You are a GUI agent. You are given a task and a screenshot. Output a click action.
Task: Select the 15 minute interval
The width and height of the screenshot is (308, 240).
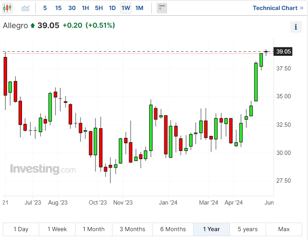(58, 8)
